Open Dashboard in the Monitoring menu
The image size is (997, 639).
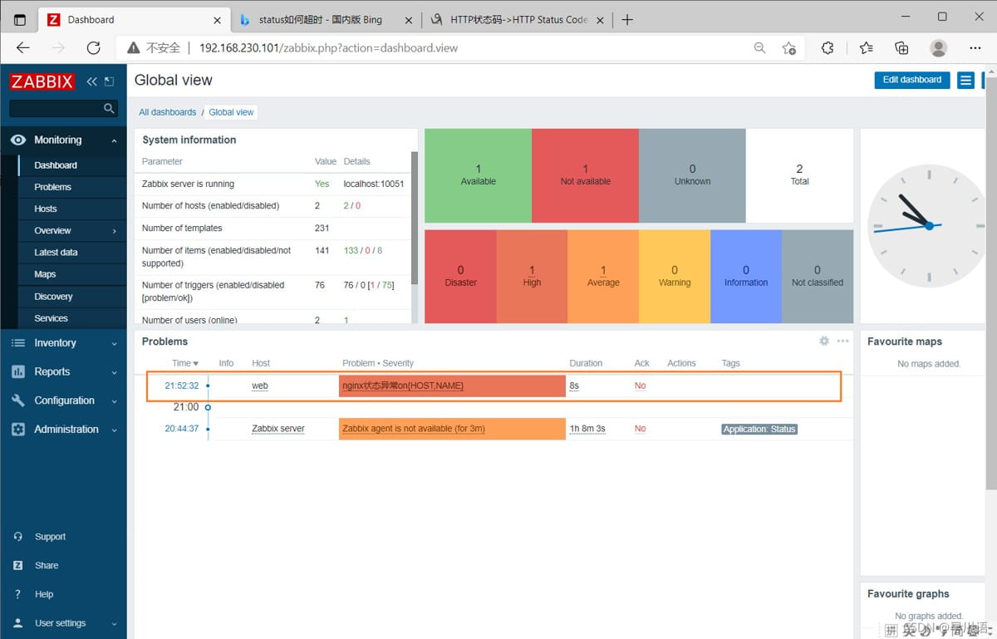(56, 165)
